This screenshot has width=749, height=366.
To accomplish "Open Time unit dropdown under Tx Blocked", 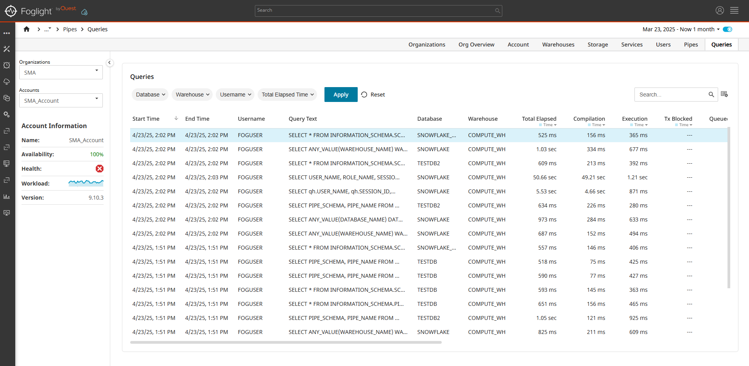I will coord(684,125).
